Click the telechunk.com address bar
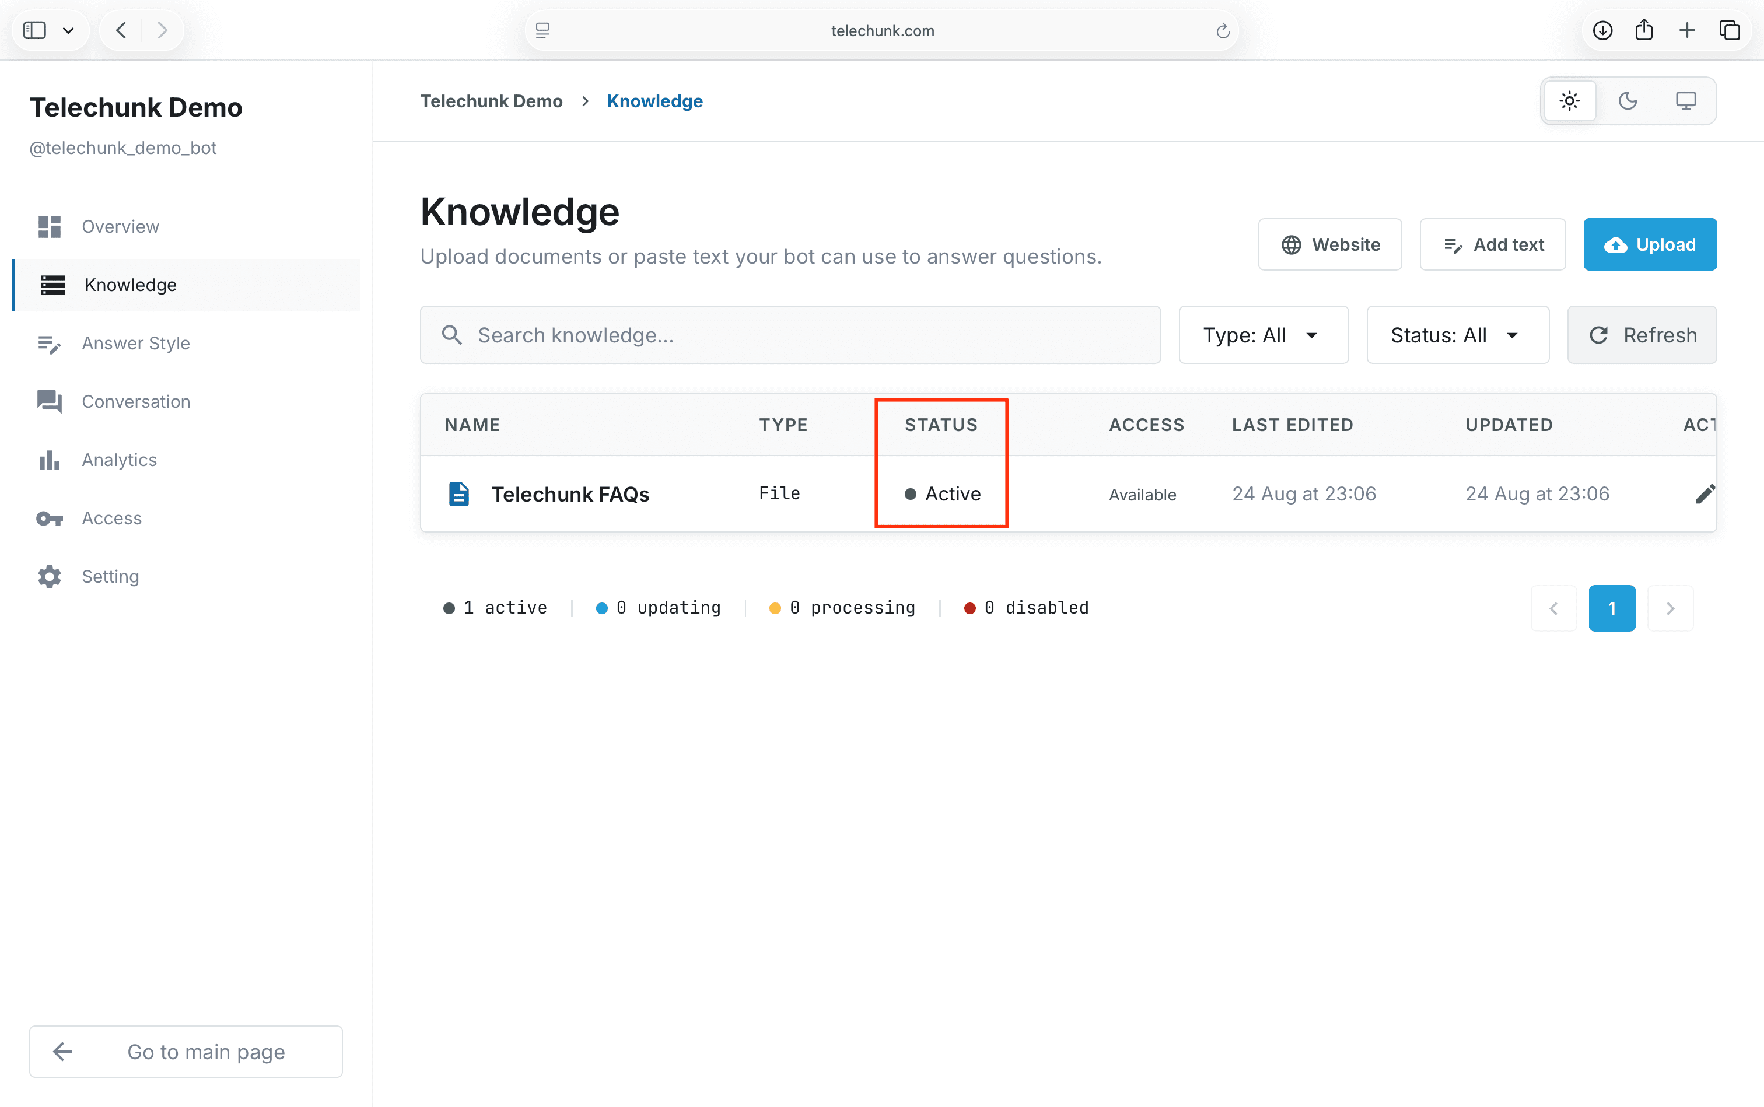The height and width of the screenshot is (1107, 1764). click(x=881, y=30)
